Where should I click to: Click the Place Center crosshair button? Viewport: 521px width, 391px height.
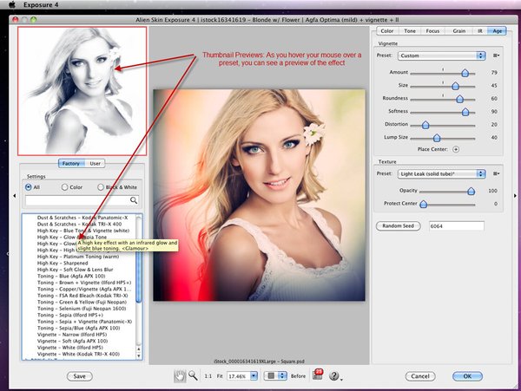(457, 149)
